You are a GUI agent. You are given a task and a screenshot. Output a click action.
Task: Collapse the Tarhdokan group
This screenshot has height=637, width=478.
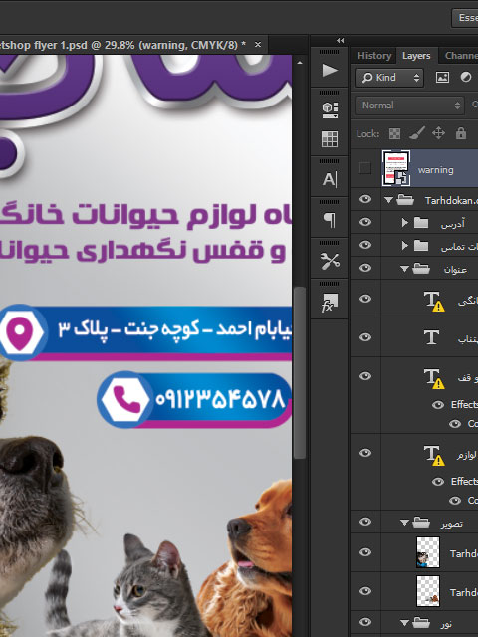point(389,199)
